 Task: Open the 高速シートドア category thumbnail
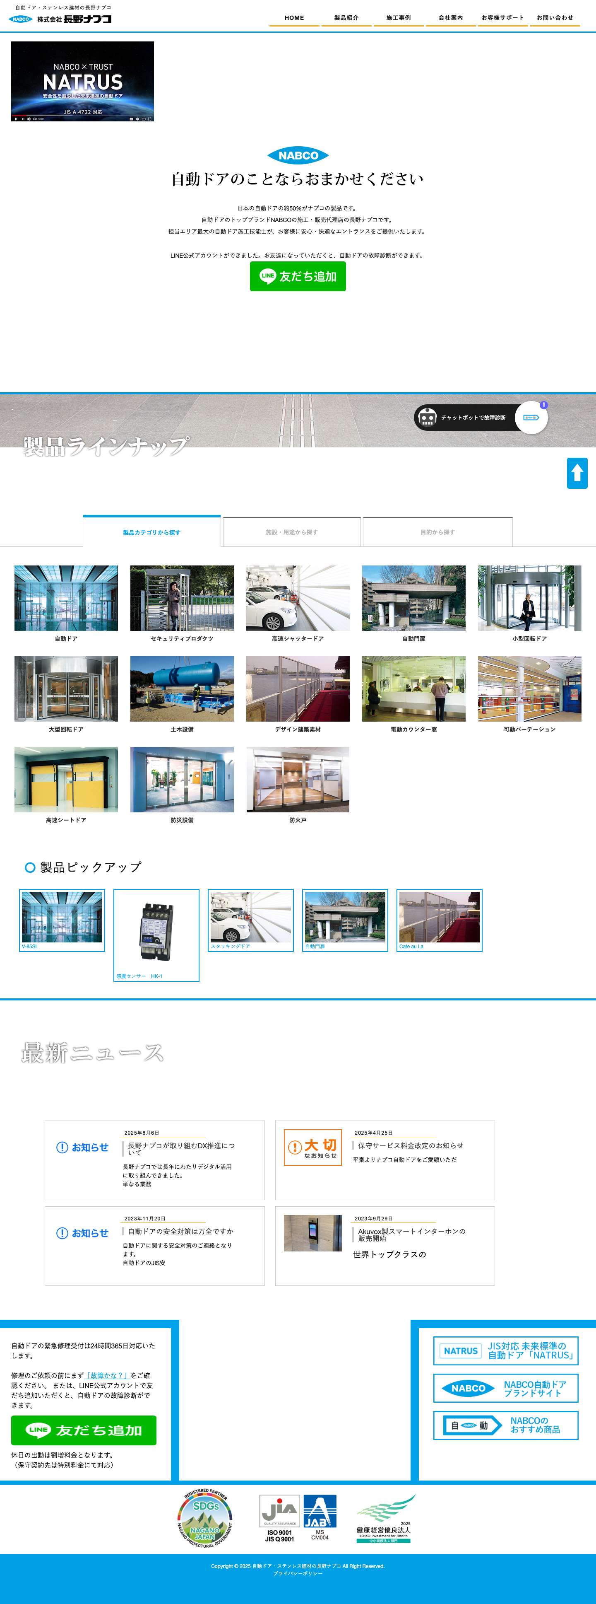pyautogui.click(x=66, y=780)
